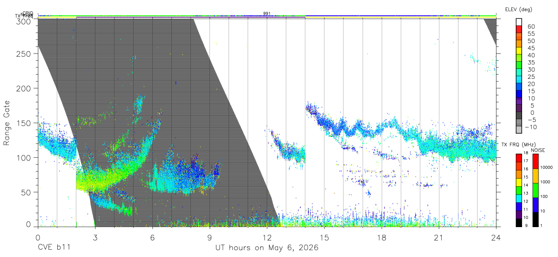Viewport: 558px width, 257px height.
Task: Click the '991' CPID value above plot
Action: point(267,14)
